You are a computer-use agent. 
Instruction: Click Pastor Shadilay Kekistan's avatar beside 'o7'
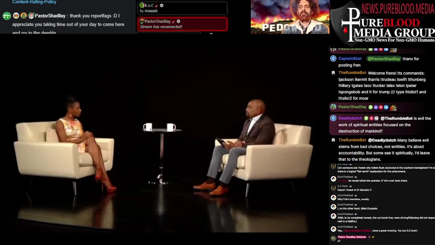click(x=333, y=238)
